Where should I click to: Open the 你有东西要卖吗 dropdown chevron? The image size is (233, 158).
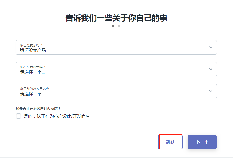point(211,69)
